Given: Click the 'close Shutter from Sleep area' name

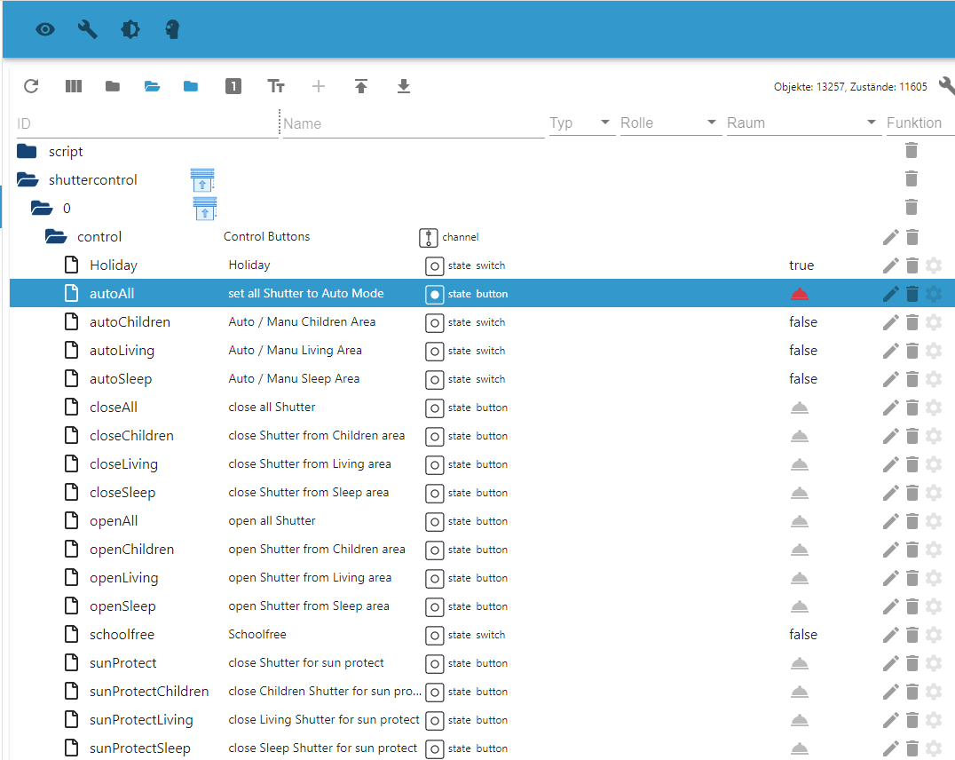Looking at the screenshot, I should (308, 493).
